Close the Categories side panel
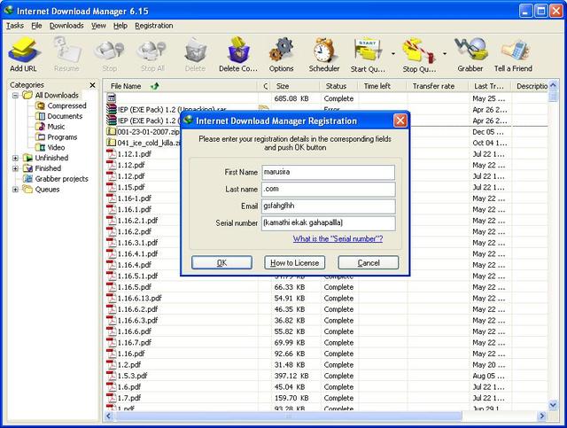 tap(93, 85)
